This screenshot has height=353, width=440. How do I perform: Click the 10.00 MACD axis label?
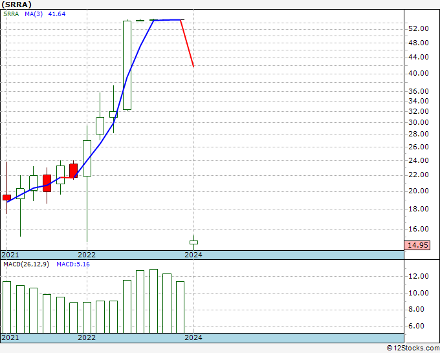coord(418,293)
